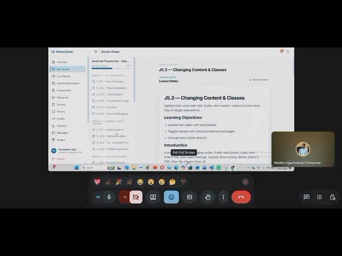
Task: Open YouTube icon in the shared taskbar
Action: coord(155,167)
